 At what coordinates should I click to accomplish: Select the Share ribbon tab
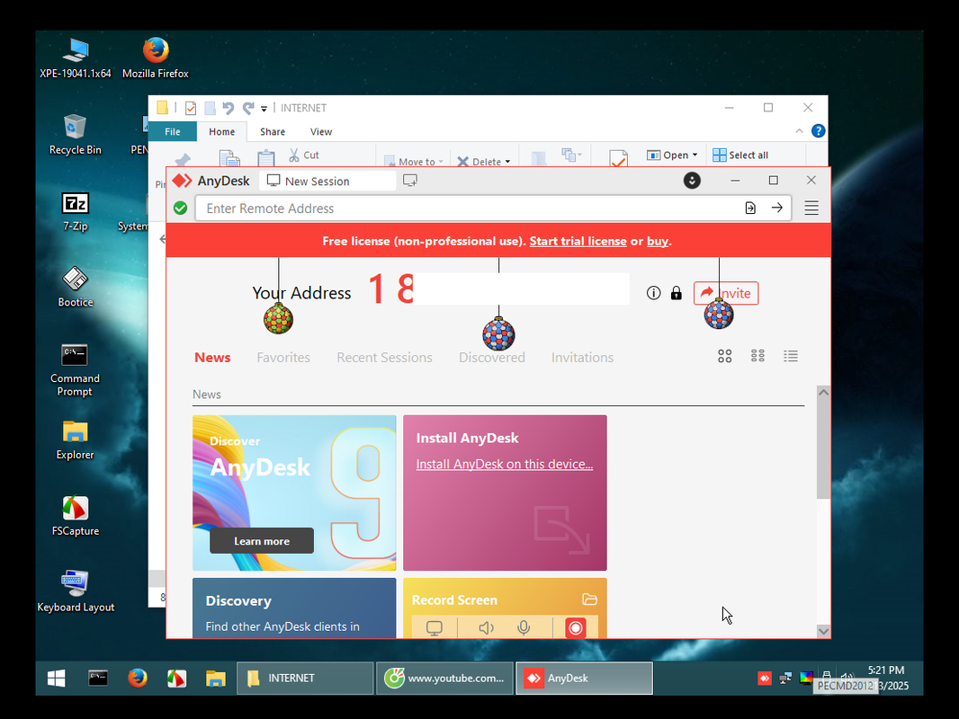point(273,131)
